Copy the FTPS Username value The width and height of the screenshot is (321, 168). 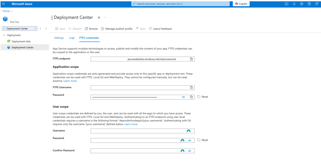click(x=192, y=88)
